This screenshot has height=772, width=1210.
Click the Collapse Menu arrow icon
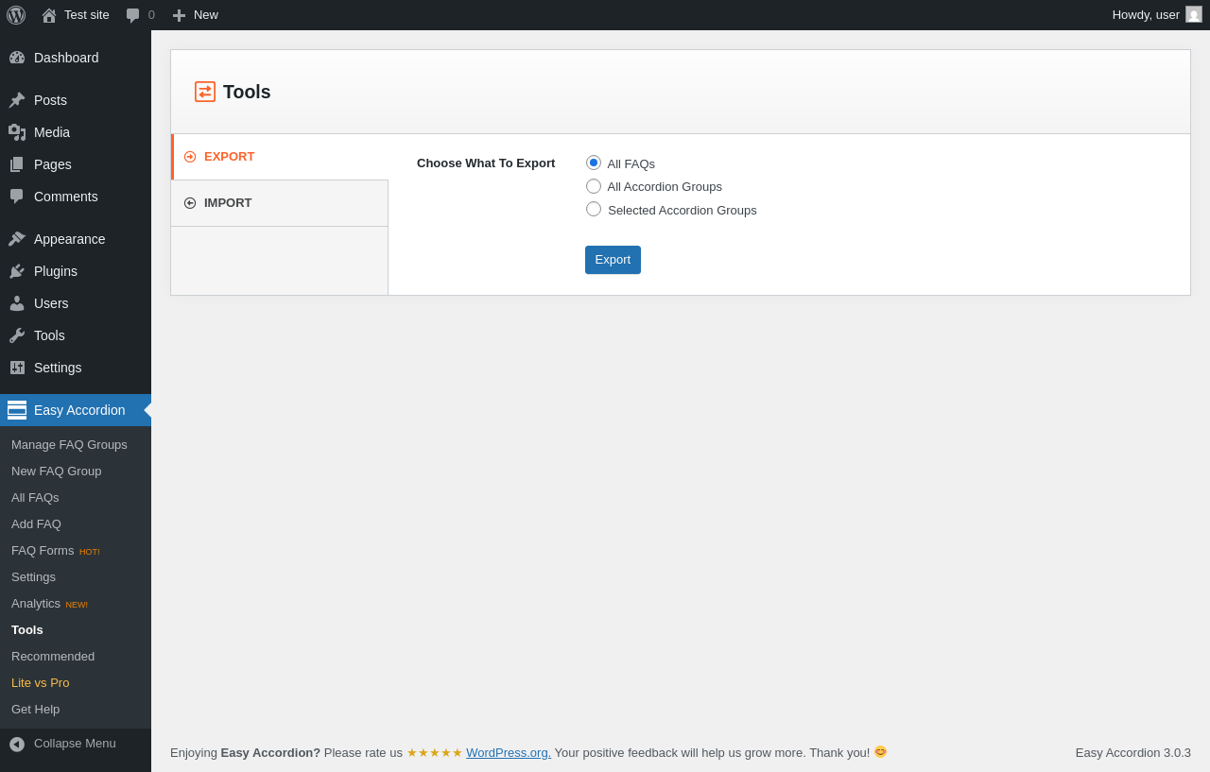[17, 744]
